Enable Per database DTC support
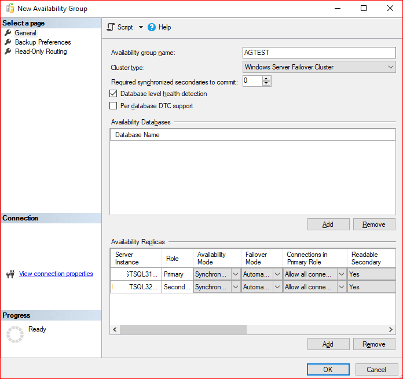Screen dimensions: 403x379 pos(113,106)
